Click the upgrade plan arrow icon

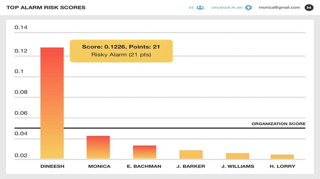pyautogui.click(x=248, y=8)
